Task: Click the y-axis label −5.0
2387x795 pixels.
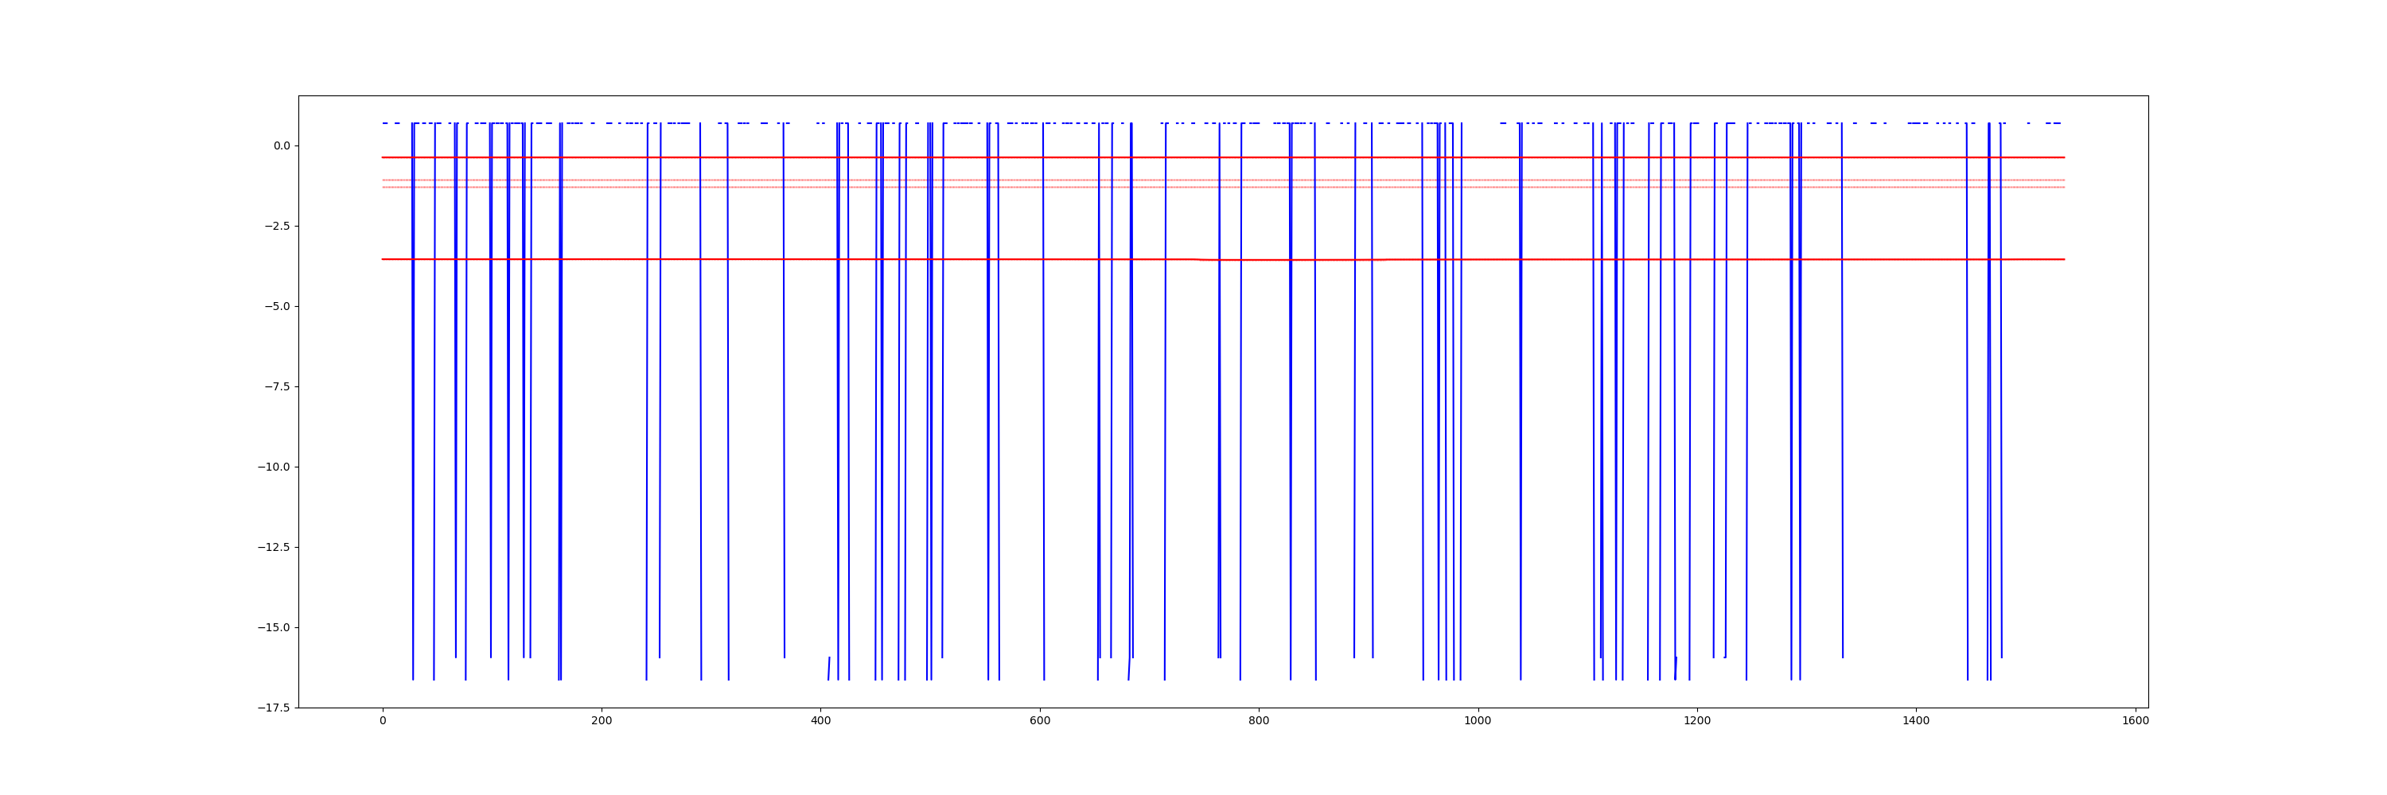Action: (277, 306)
